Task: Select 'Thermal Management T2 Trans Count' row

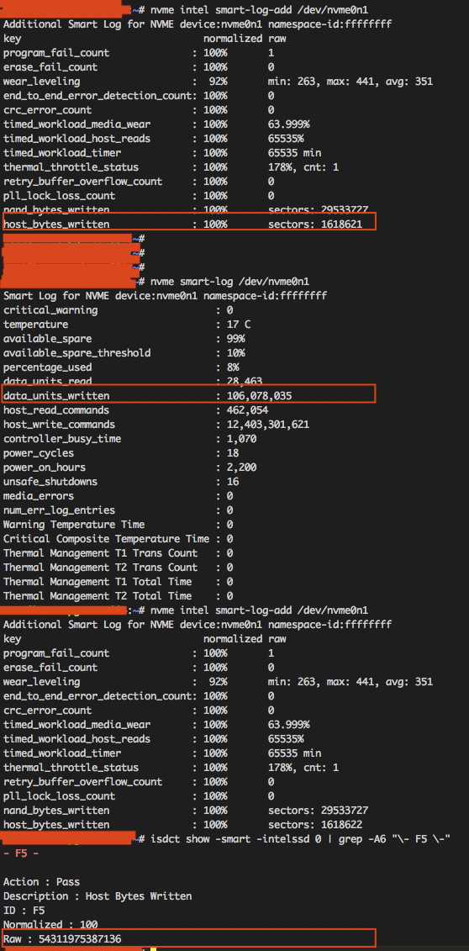Action: [119, 567]
